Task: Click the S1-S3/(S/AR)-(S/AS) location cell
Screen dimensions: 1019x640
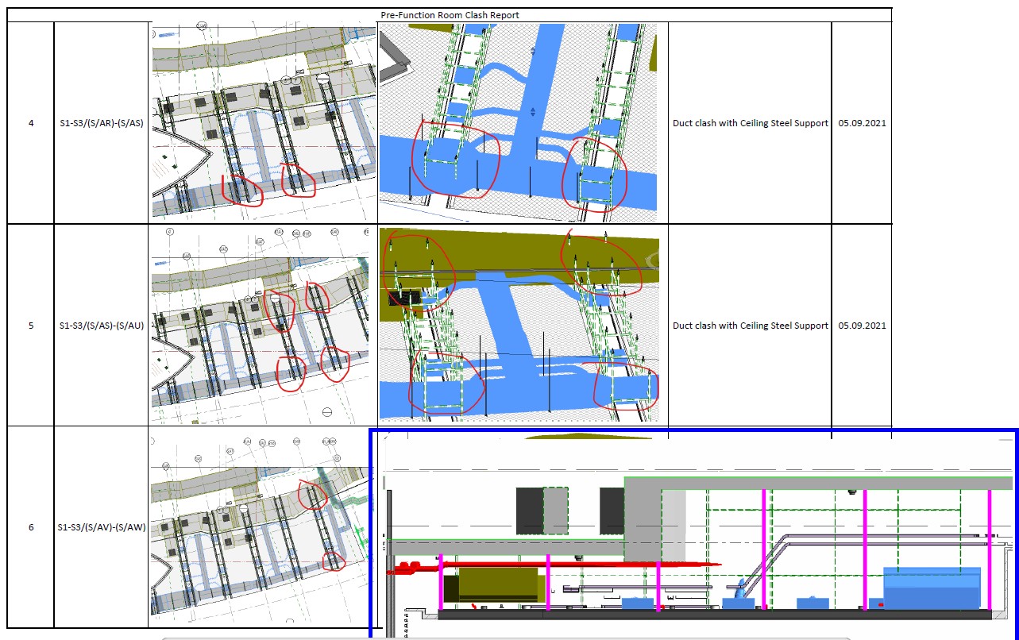Action: [101, 123]
